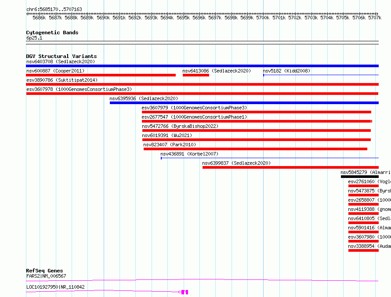391x297 pixels.
Task: Click the blue bar under nsv6395936
Action: (244, 103)
